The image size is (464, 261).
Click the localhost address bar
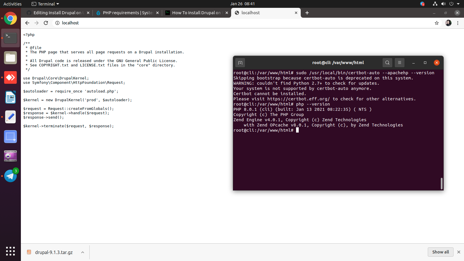pyautogui.click(x=244, y=23)
